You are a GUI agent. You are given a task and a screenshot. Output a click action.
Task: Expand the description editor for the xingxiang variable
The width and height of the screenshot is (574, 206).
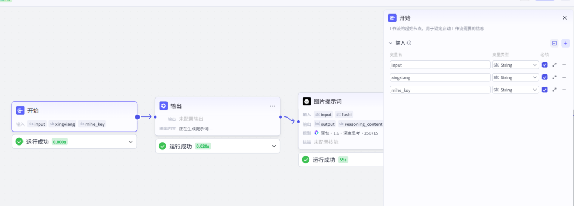[x=554, y=77]
